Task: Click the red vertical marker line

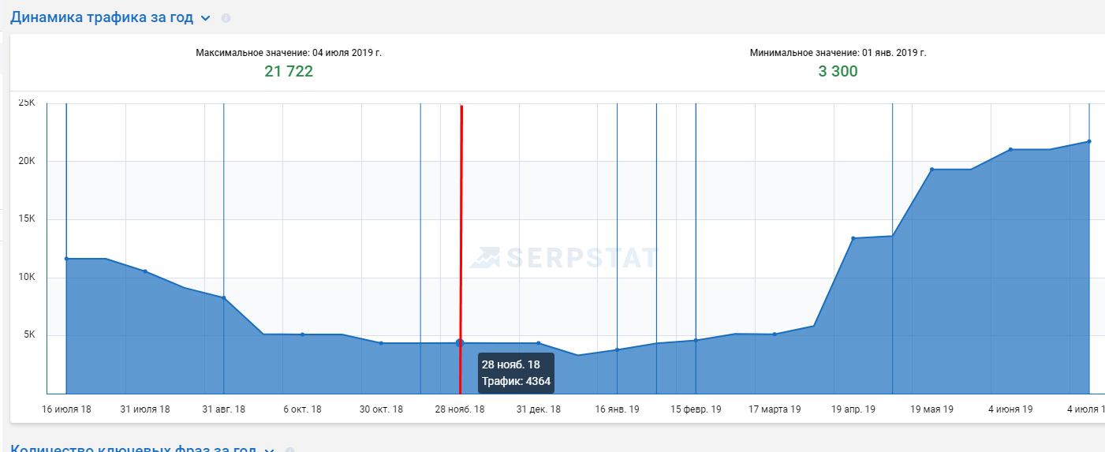Action: (x=461, y=248)
